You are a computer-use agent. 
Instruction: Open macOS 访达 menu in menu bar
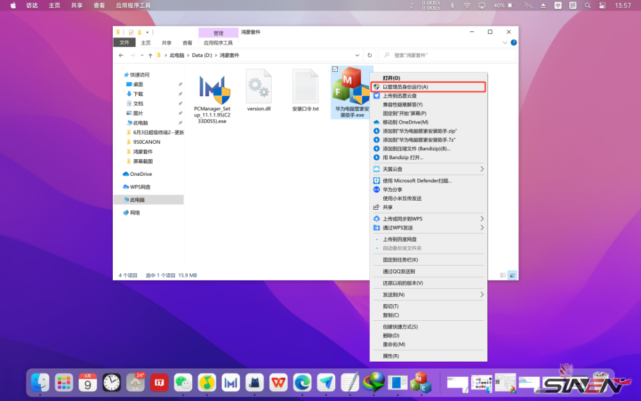point(32,5)
